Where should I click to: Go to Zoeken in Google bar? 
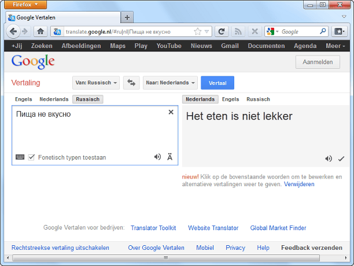42,46
